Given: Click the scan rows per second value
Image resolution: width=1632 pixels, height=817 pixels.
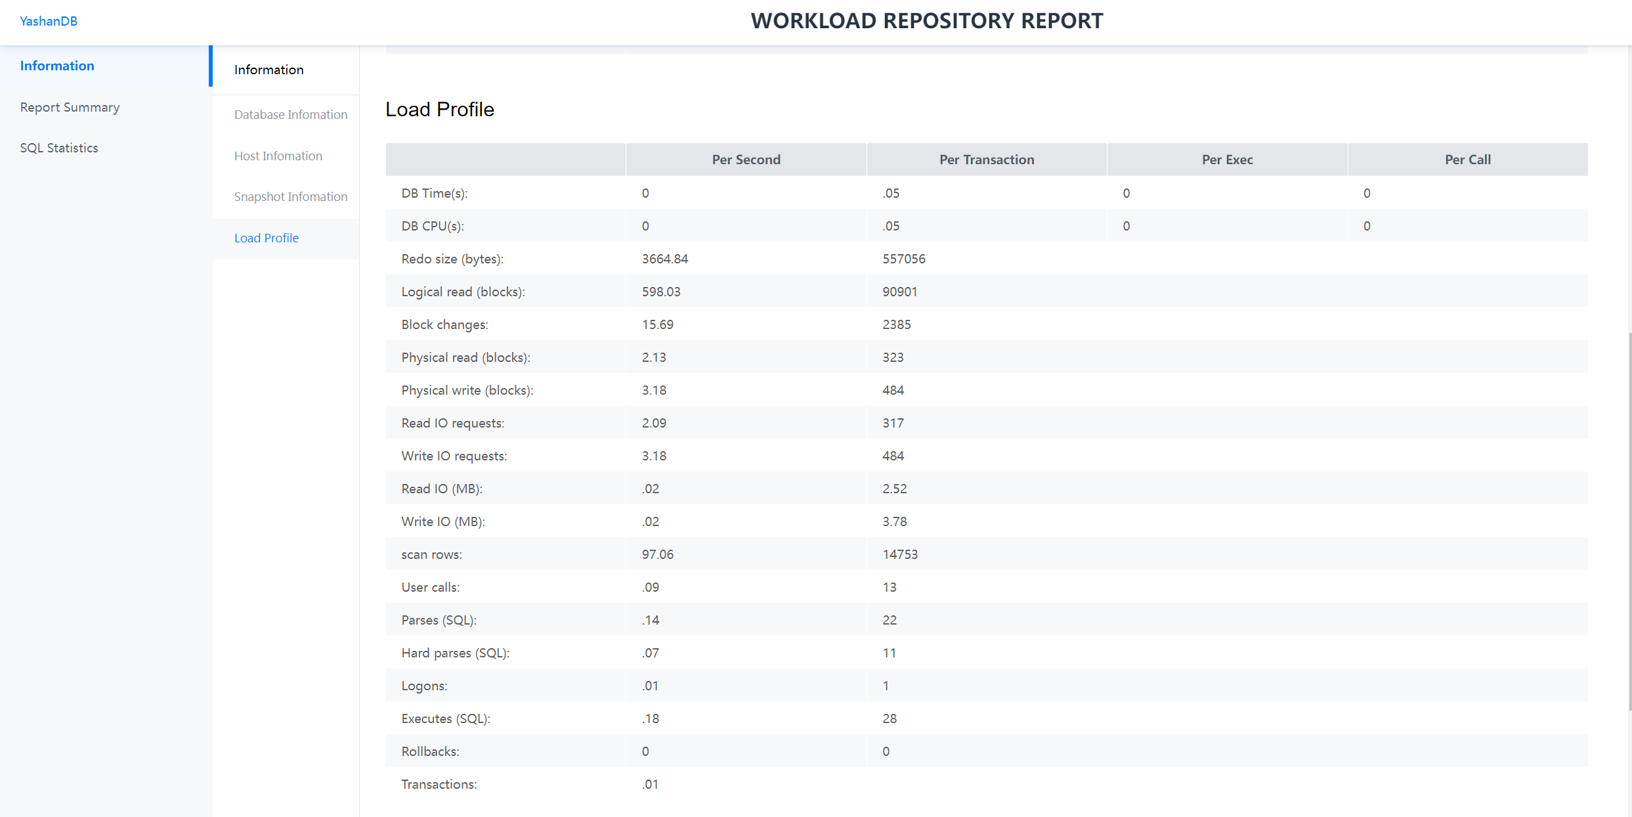Looking at the screenshot, I should click(657, 554).
